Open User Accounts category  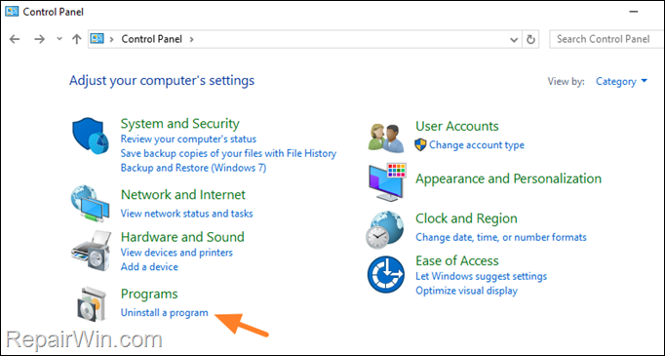(456, 126)
